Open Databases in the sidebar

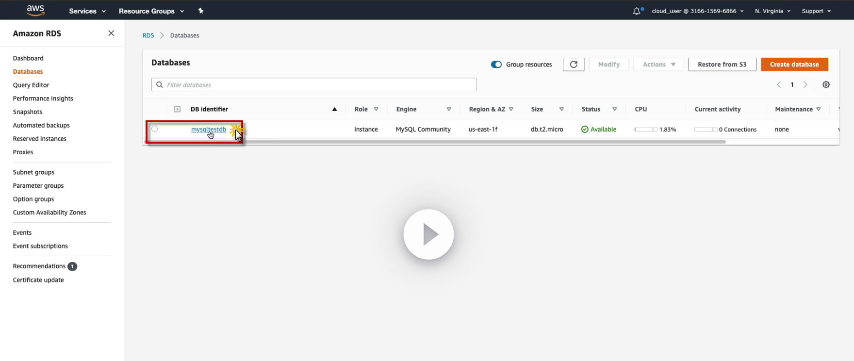(x=28, y=71)
